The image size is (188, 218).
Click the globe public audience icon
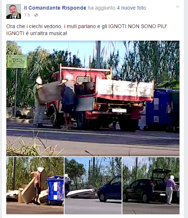[x=36, y=15]
